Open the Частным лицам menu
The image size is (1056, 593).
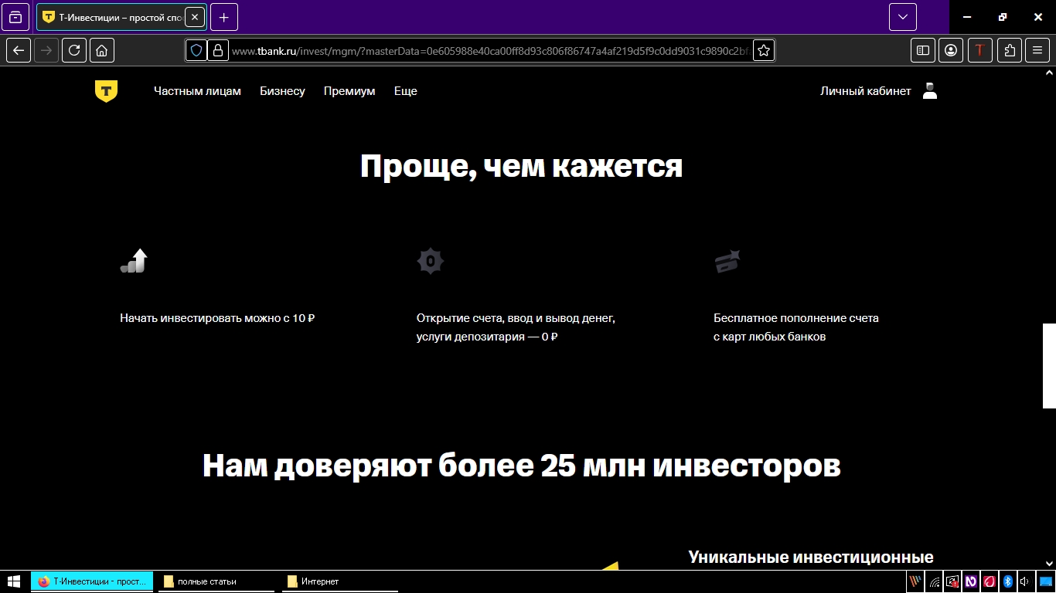[x=197, y=91]
